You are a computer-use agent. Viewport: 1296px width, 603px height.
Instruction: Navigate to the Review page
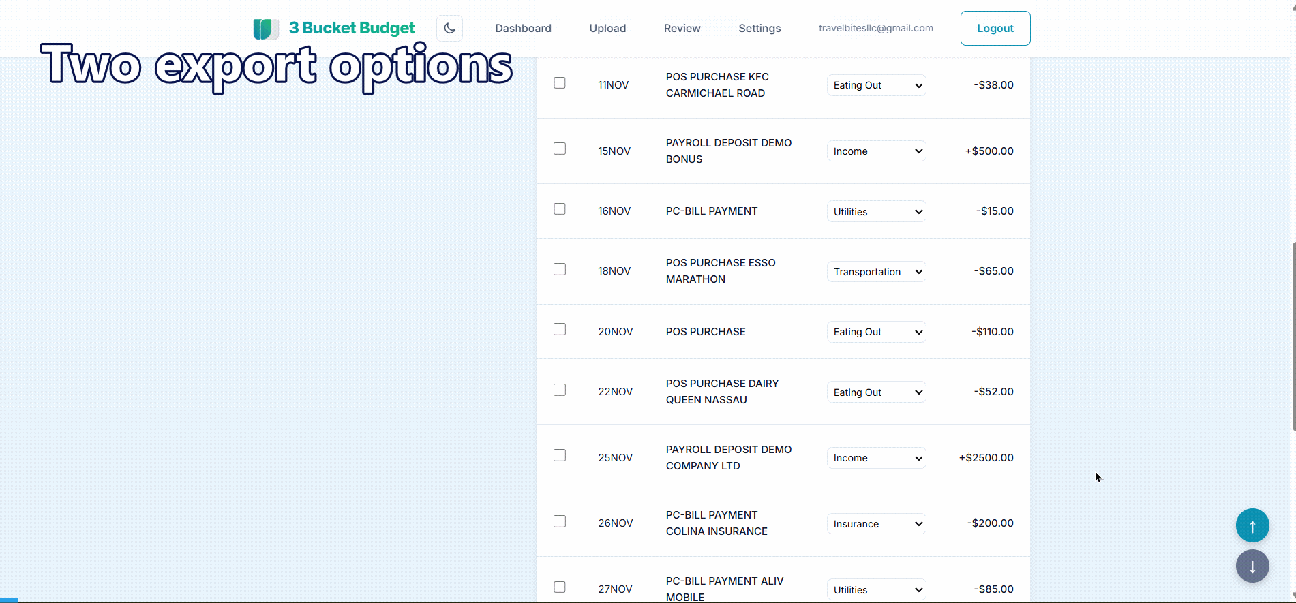click(x=682, y=29)
